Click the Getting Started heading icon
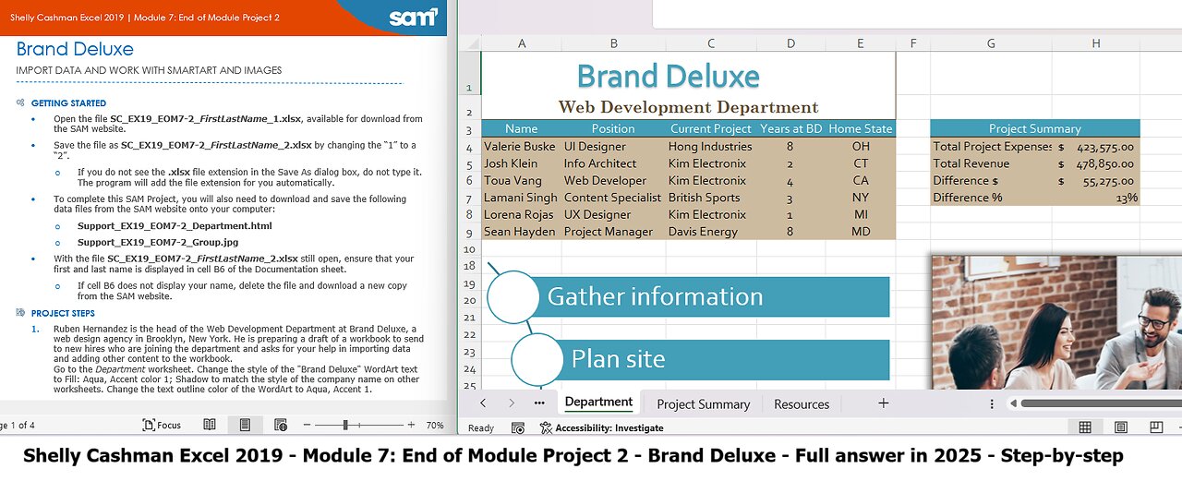This screenshot has width=1182, height=481. point(21,103)
